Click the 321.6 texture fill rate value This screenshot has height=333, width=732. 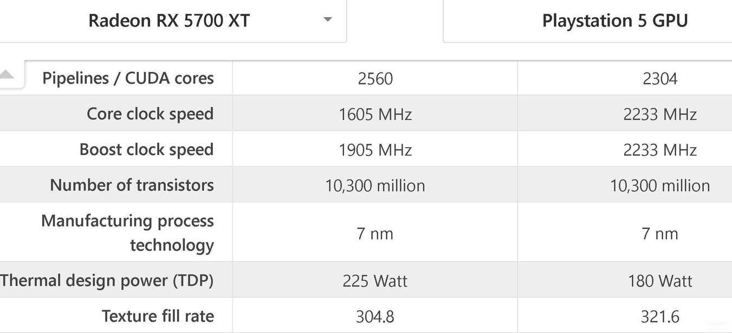coord(660,317)
